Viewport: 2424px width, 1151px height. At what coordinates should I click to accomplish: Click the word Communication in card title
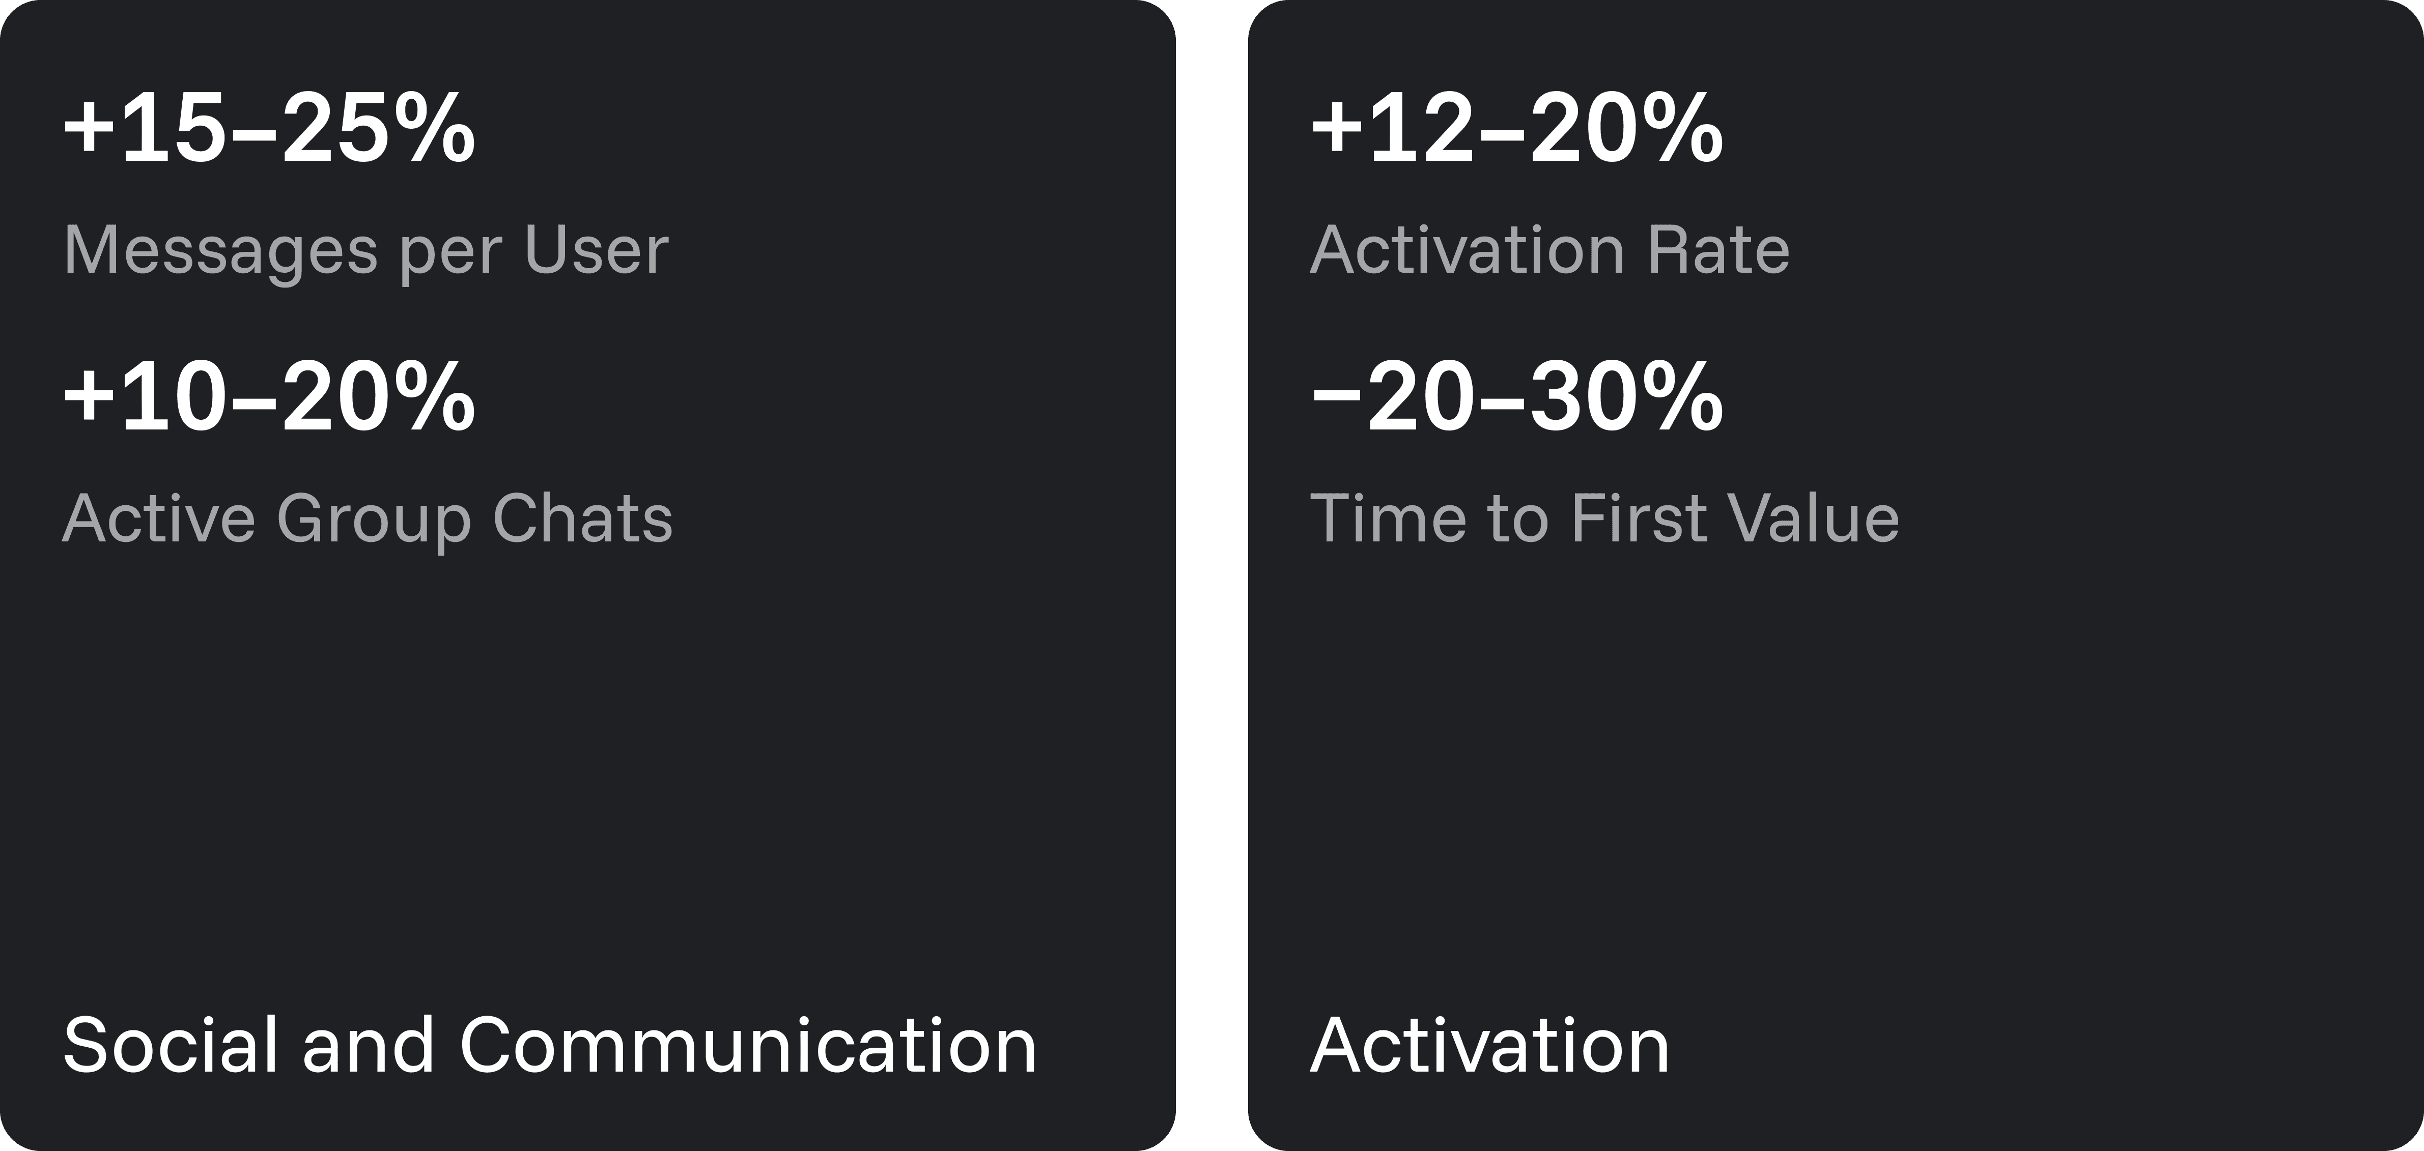pyautogui.click(x=748, y=1045)
